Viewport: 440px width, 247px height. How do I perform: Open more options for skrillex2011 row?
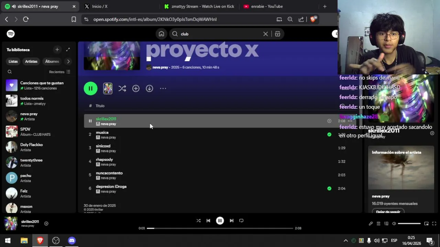pos(350,121)
